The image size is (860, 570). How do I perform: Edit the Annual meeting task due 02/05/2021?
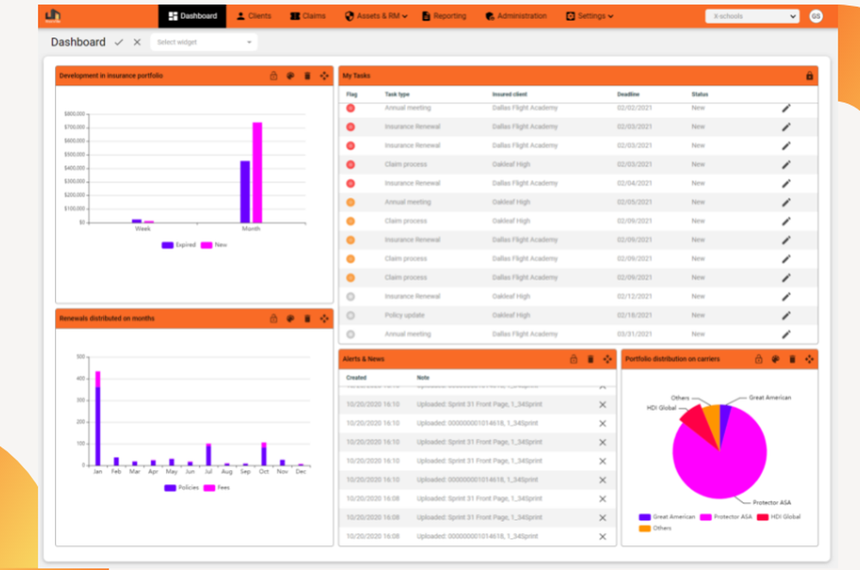(786, 202)
